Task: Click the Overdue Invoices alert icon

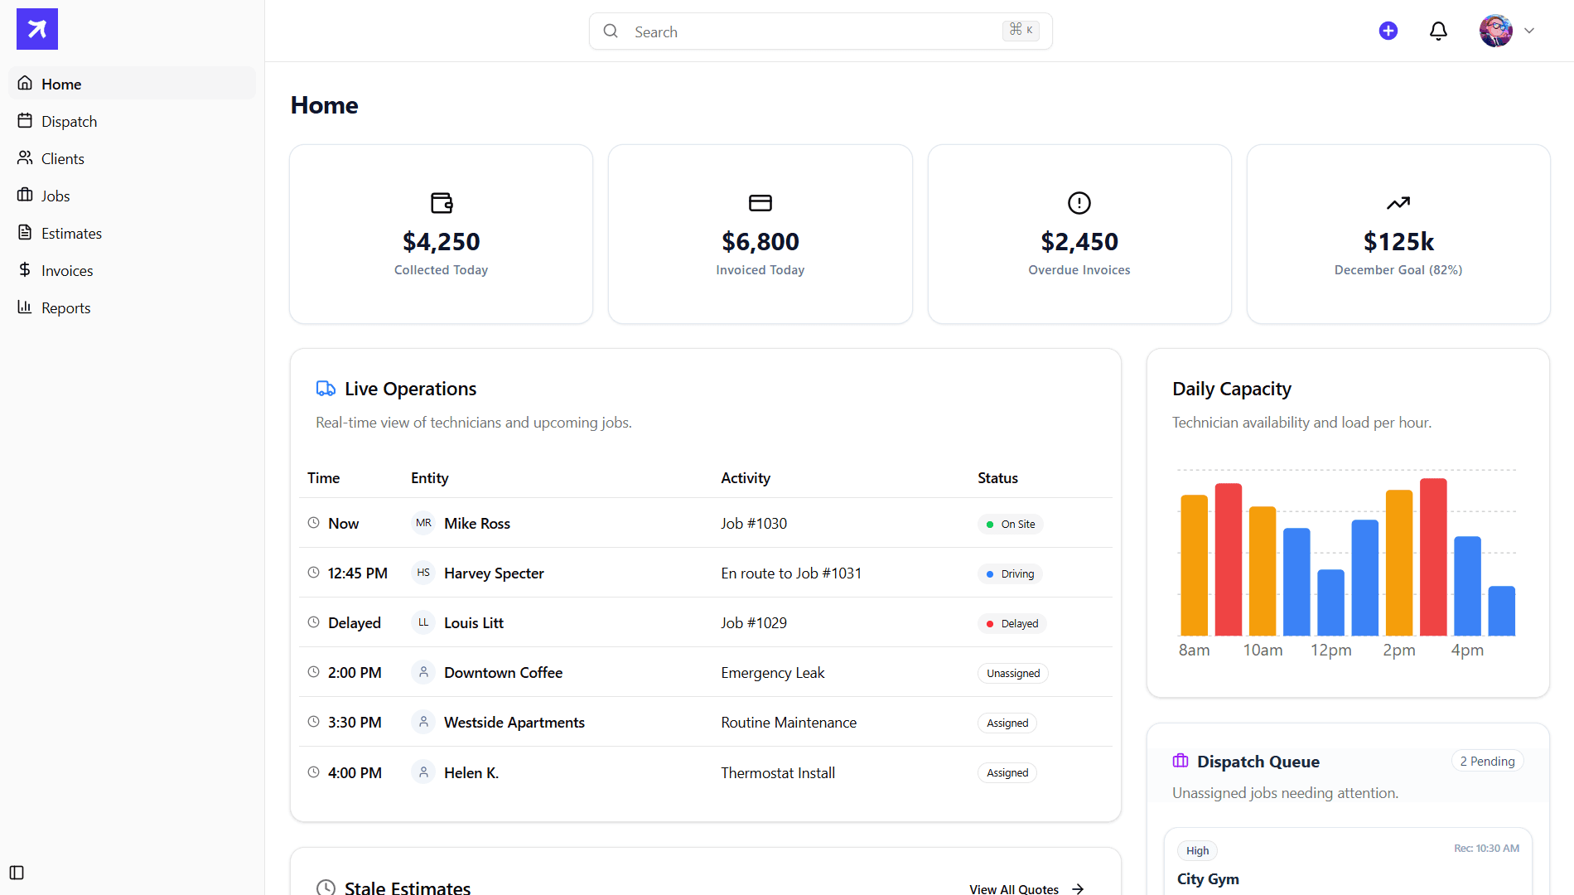Action: click(1079, 203)
